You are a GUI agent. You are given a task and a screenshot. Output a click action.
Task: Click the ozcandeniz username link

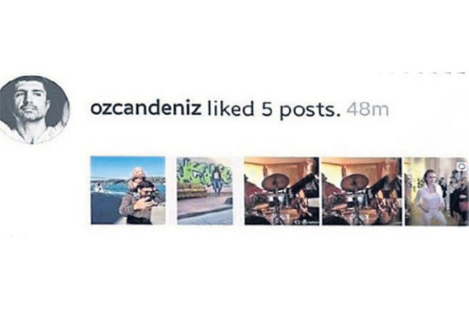coord(145,108)
